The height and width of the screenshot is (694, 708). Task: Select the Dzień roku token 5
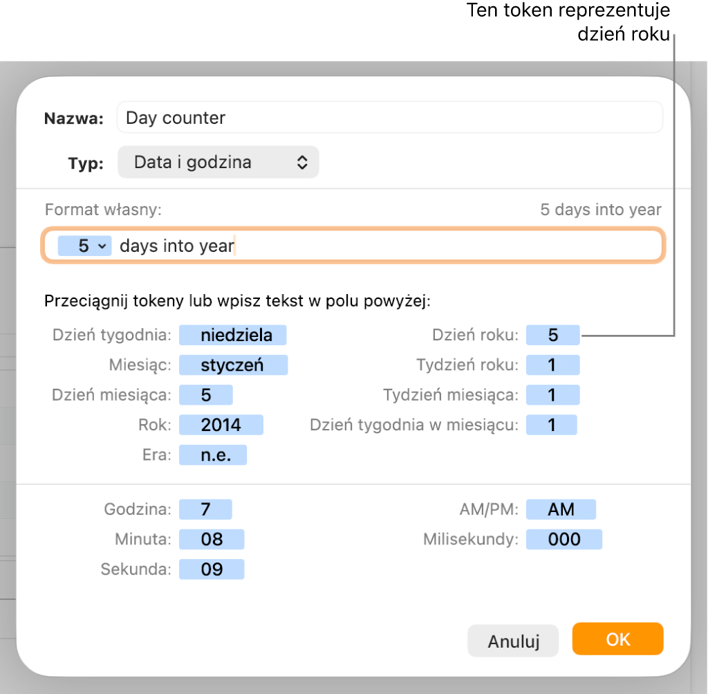pyautogui.click(x=552, y=336)
